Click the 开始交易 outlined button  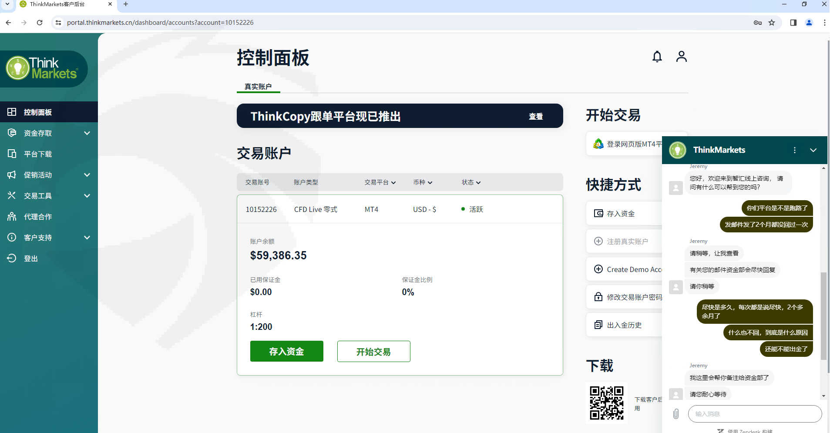(x=373, y=351)
